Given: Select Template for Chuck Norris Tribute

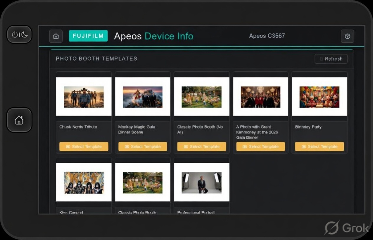Looking at the screenshot, I should (84, 146).
